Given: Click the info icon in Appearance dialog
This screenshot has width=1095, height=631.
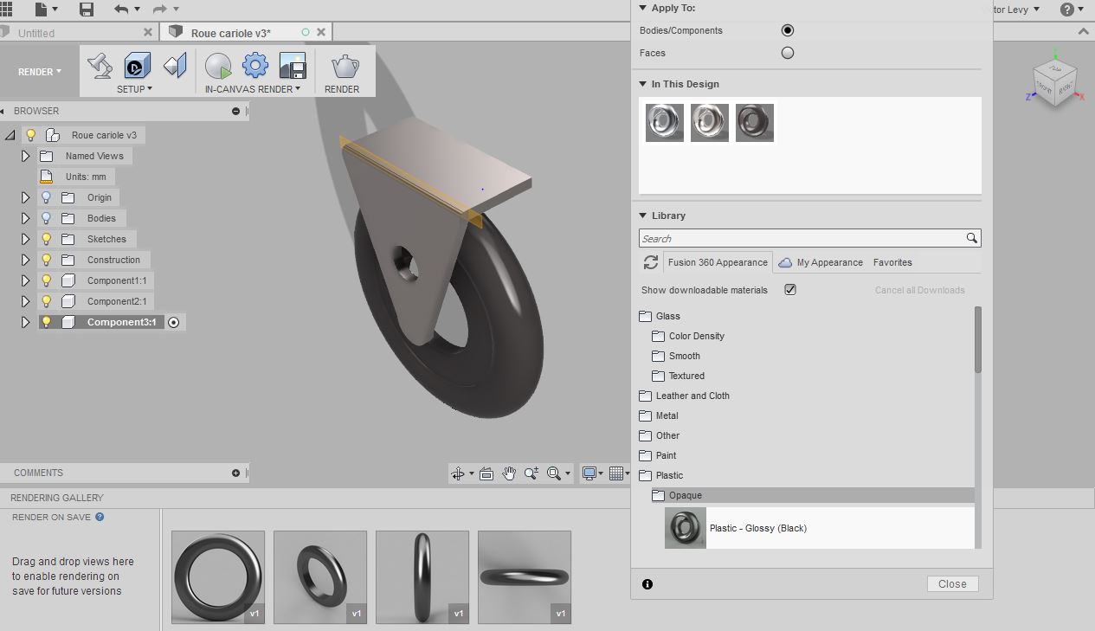Looking at the screenshot, I should pyautogui.click(x=647, y=584).
